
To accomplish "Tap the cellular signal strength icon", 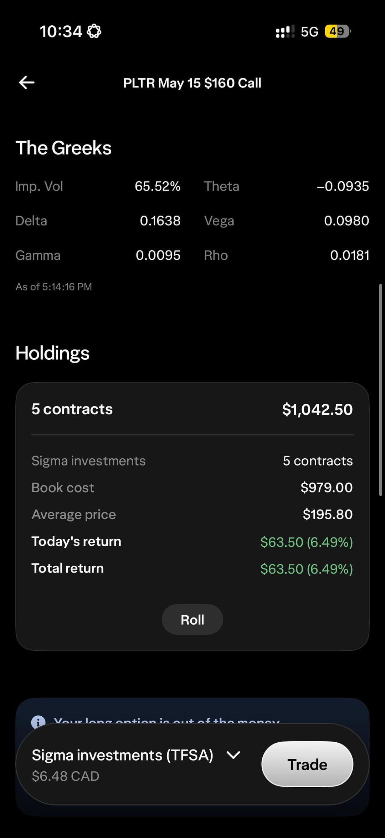I will coord(285,31).
